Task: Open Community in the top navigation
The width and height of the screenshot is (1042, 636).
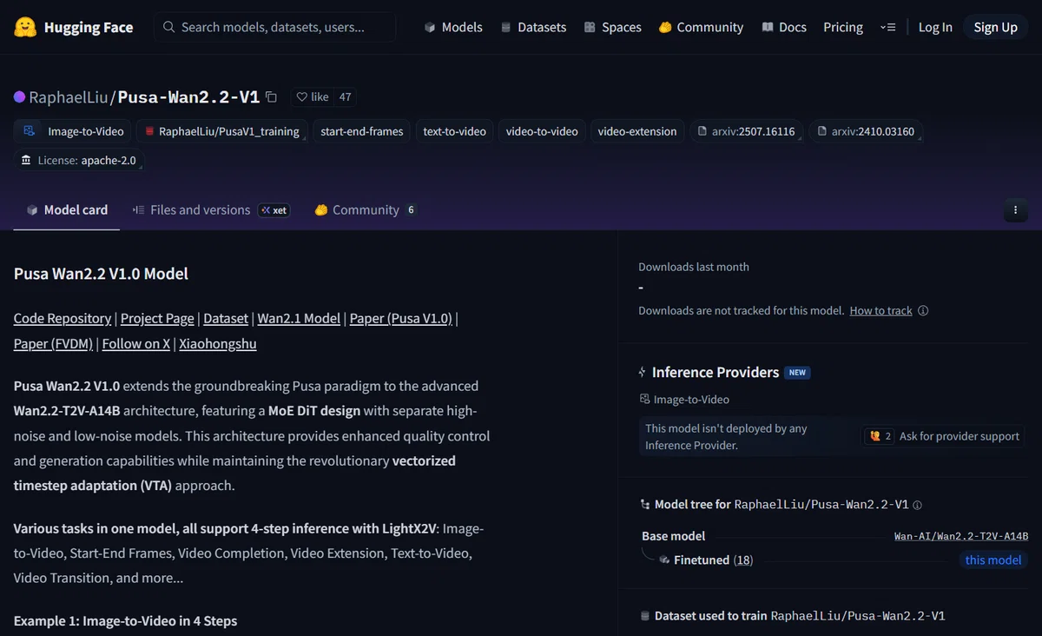Action: 701,27
